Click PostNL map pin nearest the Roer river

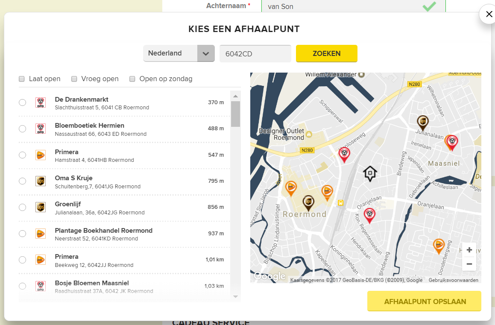point(291,188)
